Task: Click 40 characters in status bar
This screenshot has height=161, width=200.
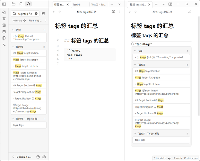Action: pyautogui.click(x=191, y=158)
